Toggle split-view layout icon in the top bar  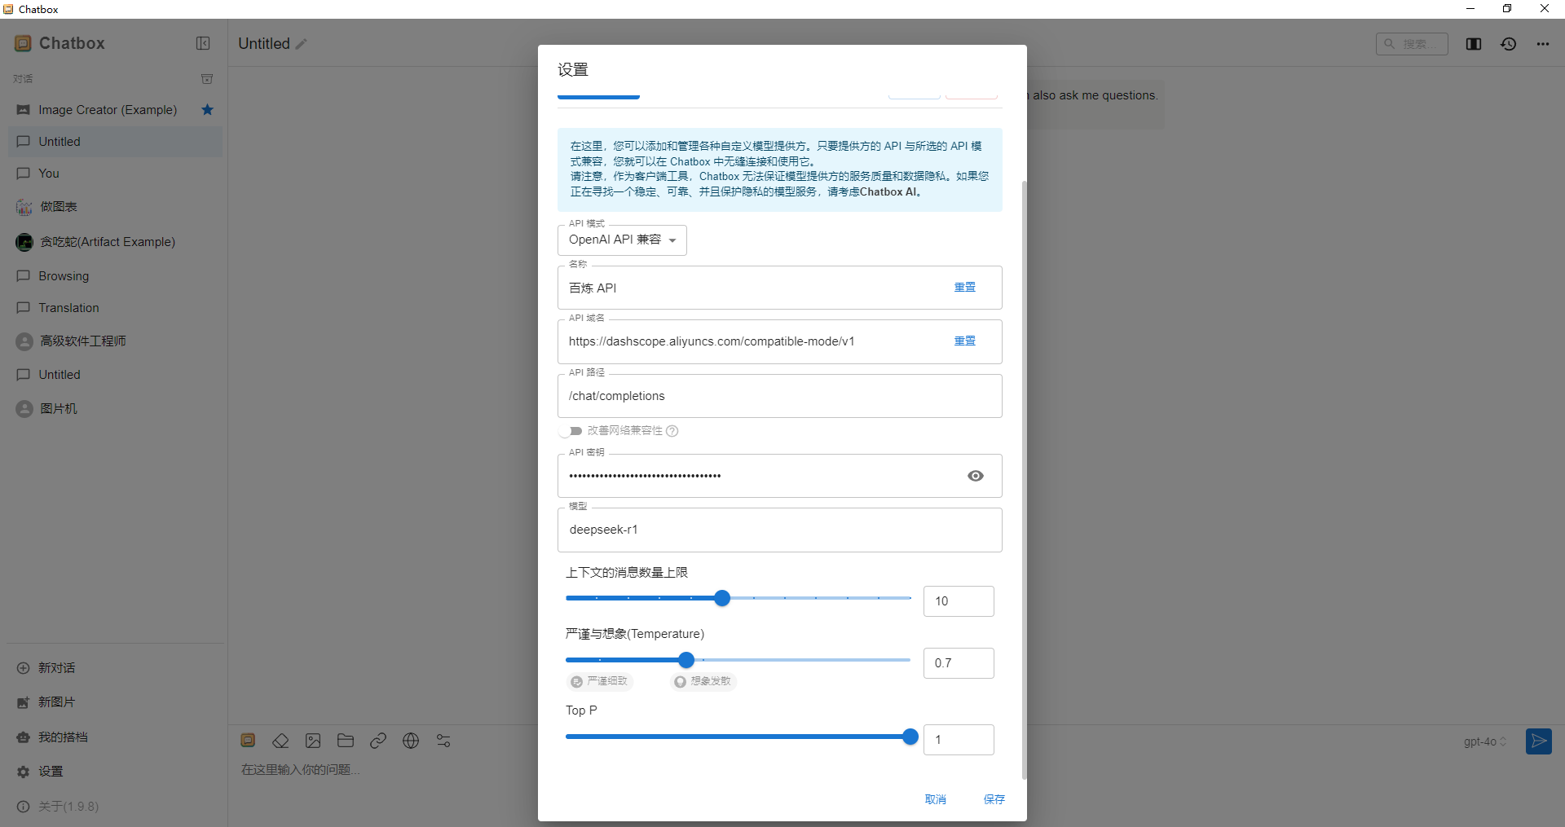point(1474,44)
